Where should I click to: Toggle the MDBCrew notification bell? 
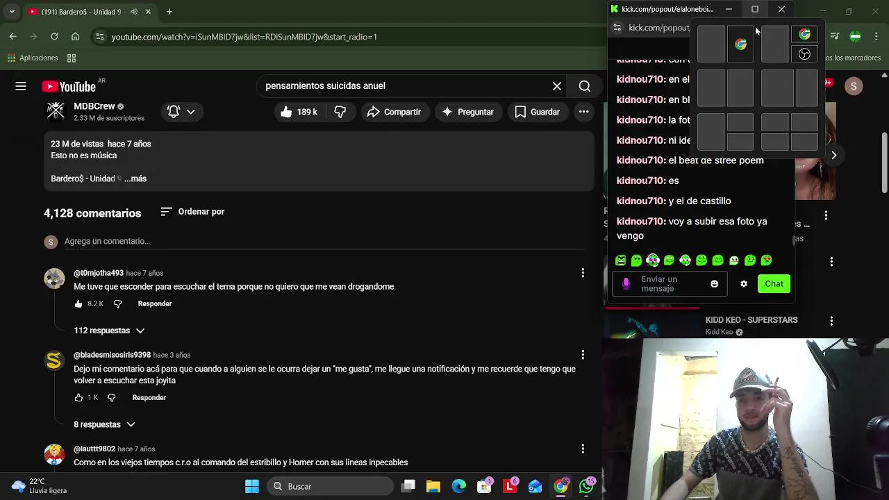pos(174,111)
